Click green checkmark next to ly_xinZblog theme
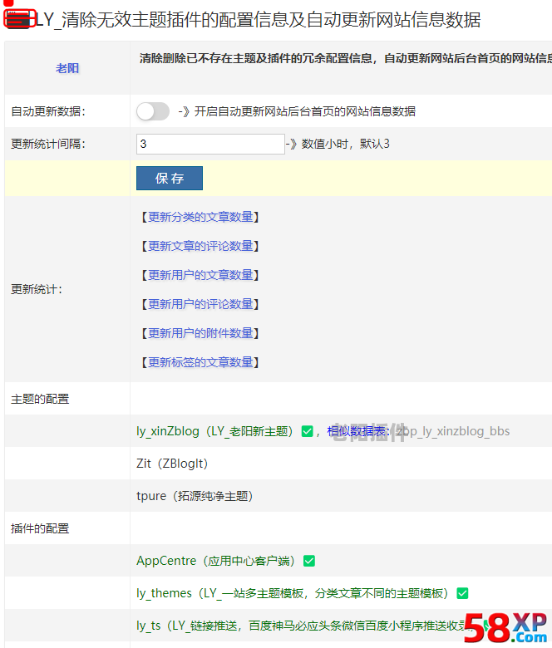 tap(308, 431)
